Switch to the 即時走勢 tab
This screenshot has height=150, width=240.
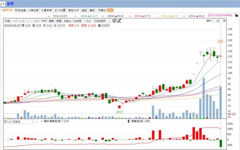click(x=20, y=10)
